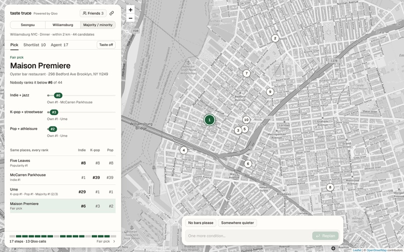The height and width of the screenshot is (252, 404).
Task: Focus the One more condition input
Action: coord(248,236)
